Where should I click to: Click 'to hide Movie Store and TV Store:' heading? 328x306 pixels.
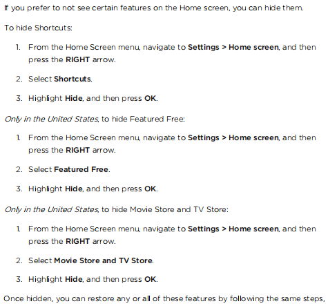click(x=165, y=210)
